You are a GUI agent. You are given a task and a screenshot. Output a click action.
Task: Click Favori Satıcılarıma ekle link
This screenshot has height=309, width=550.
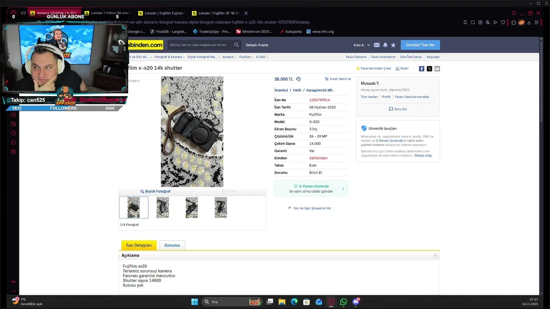click(412, 97)
